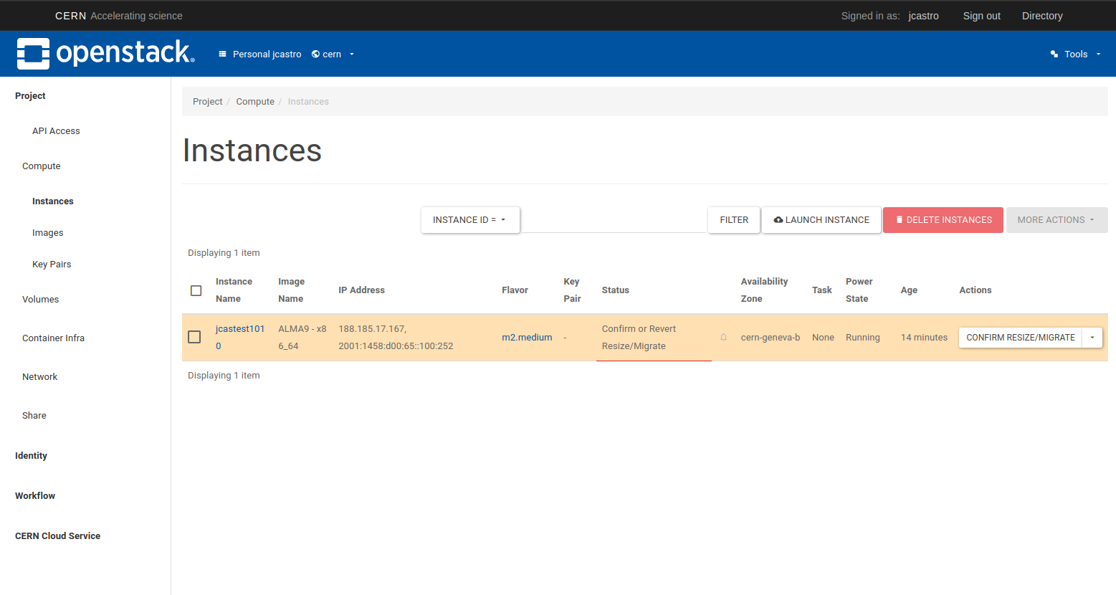Select Key Pairs in the sidebar

click(x=52, y=265)
